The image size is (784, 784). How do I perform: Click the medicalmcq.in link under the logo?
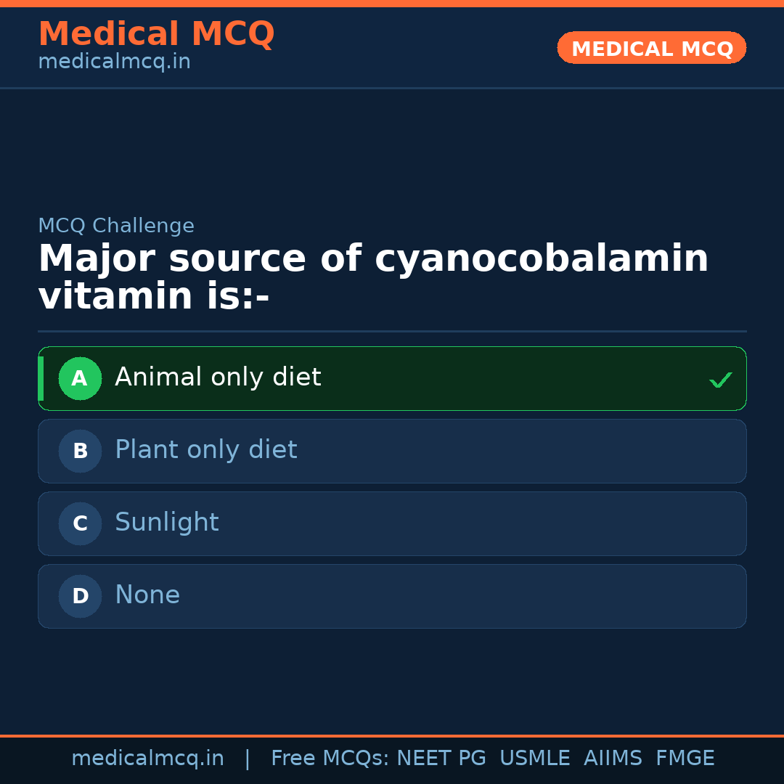coord(113,62)
